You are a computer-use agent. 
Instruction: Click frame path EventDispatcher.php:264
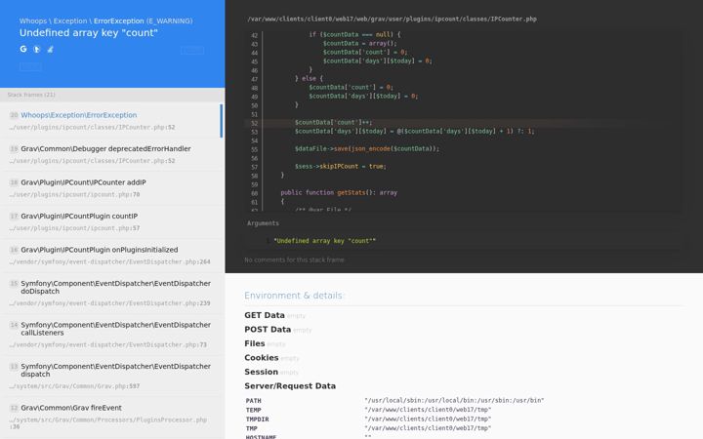coord(109,262)
